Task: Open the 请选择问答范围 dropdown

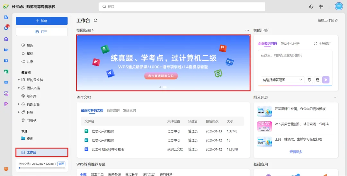Action: (283, 80)
